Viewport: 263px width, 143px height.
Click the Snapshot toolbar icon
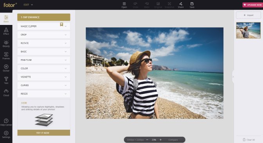click(x=169, y=5)
